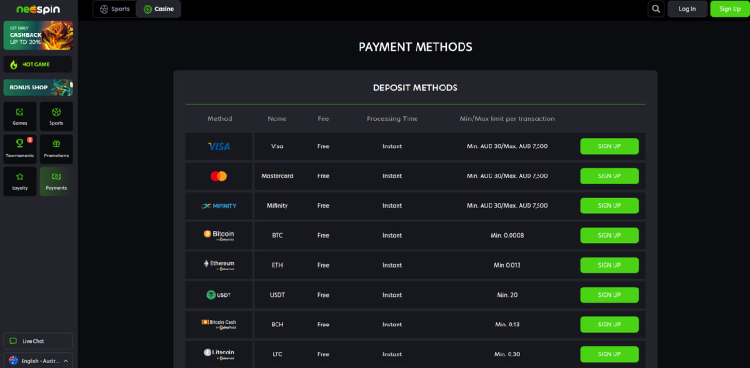Collapse the language chevron at bottom left
The image size is (750, 368).
[x=65, y=361]
